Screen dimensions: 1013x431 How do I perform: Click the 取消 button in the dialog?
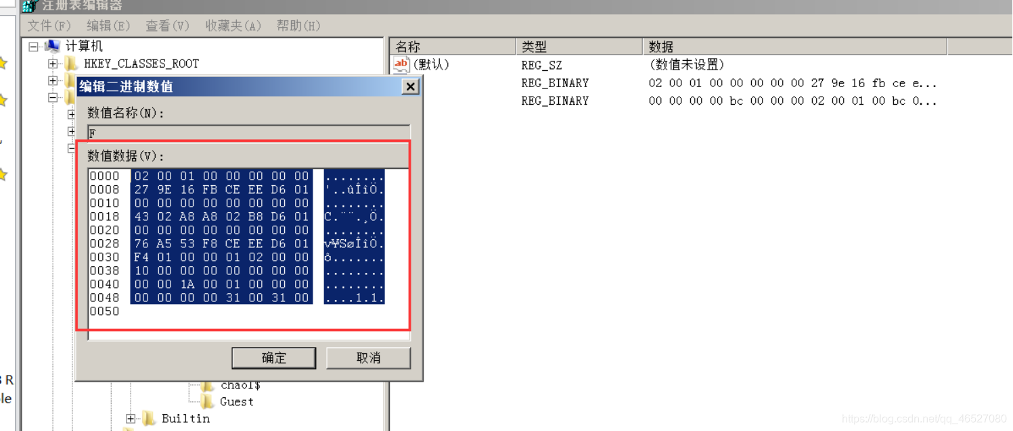pos(369,358)
